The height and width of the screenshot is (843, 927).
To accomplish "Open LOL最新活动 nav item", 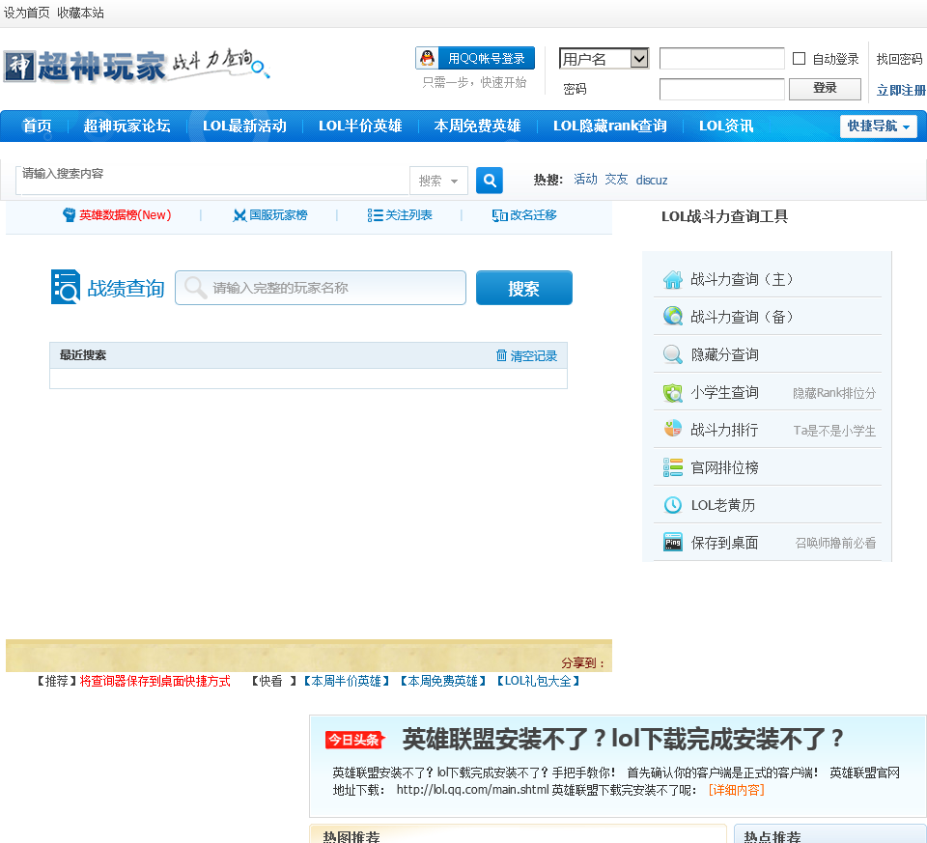I will click(244, 126).
